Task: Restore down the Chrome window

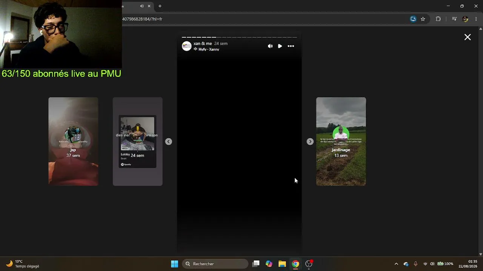Action: tap(462, 6)
